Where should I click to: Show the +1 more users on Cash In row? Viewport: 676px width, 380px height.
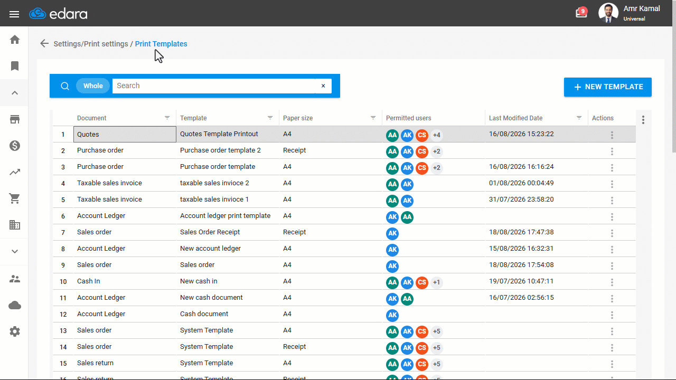coord(437,282)
